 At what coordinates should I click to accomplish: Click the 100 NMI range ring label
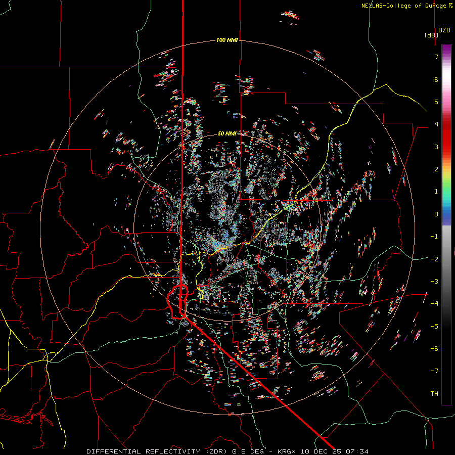227,40
